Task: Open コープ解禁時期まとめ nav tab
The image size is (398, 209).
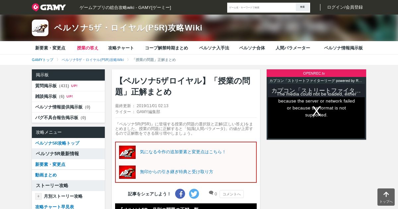Action: point(166,48)
